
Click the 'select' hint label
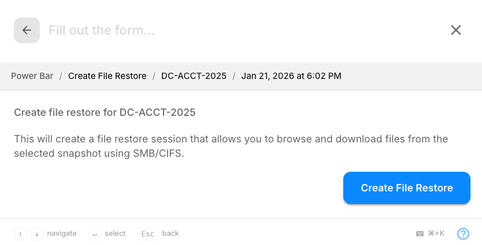coord(115,233)
